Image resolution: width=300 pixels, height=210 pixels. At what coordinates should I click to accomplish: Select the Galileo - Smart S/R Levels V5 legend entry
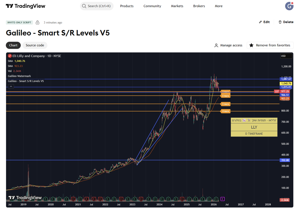26,81
